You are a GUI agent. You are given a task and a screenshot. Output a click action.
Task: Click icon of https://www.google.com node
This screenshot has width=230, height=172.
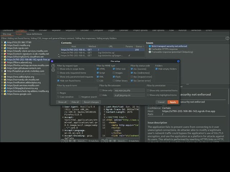pos(5,94)
